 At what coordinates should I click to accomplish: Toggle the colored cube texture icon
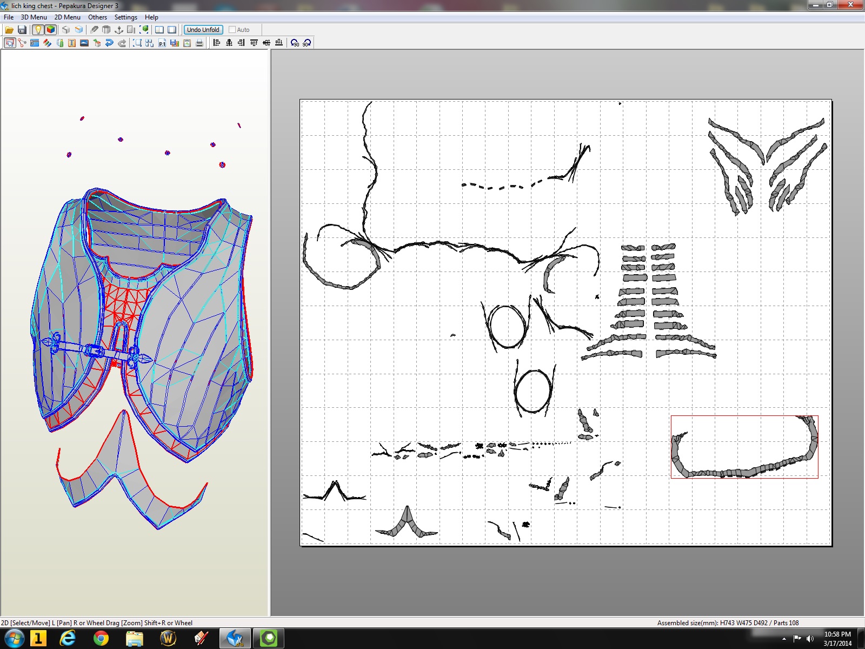tap(50, 30)
